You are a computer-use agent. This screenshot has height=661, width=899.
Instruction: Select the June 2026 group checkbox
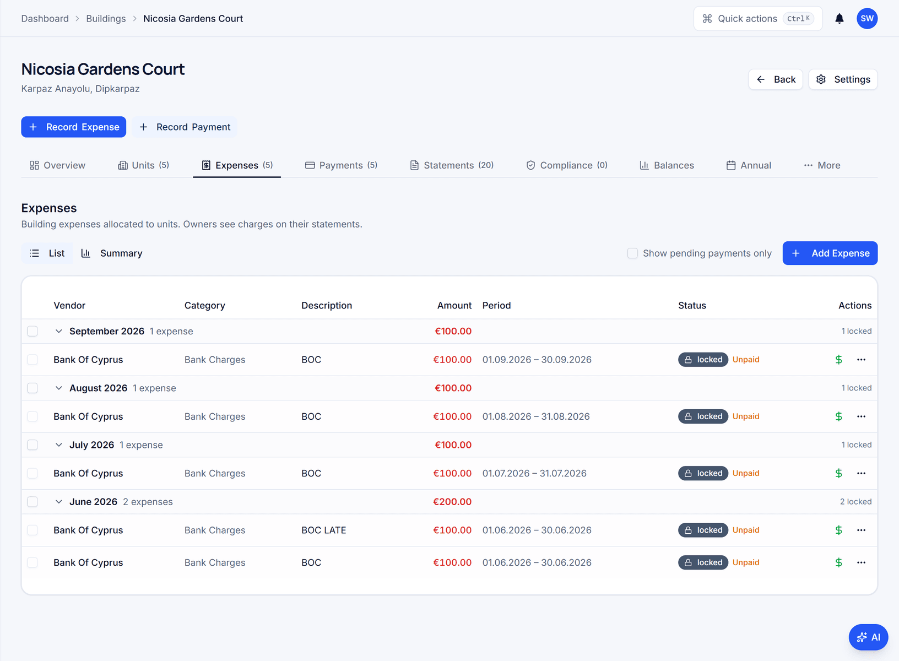33,502
